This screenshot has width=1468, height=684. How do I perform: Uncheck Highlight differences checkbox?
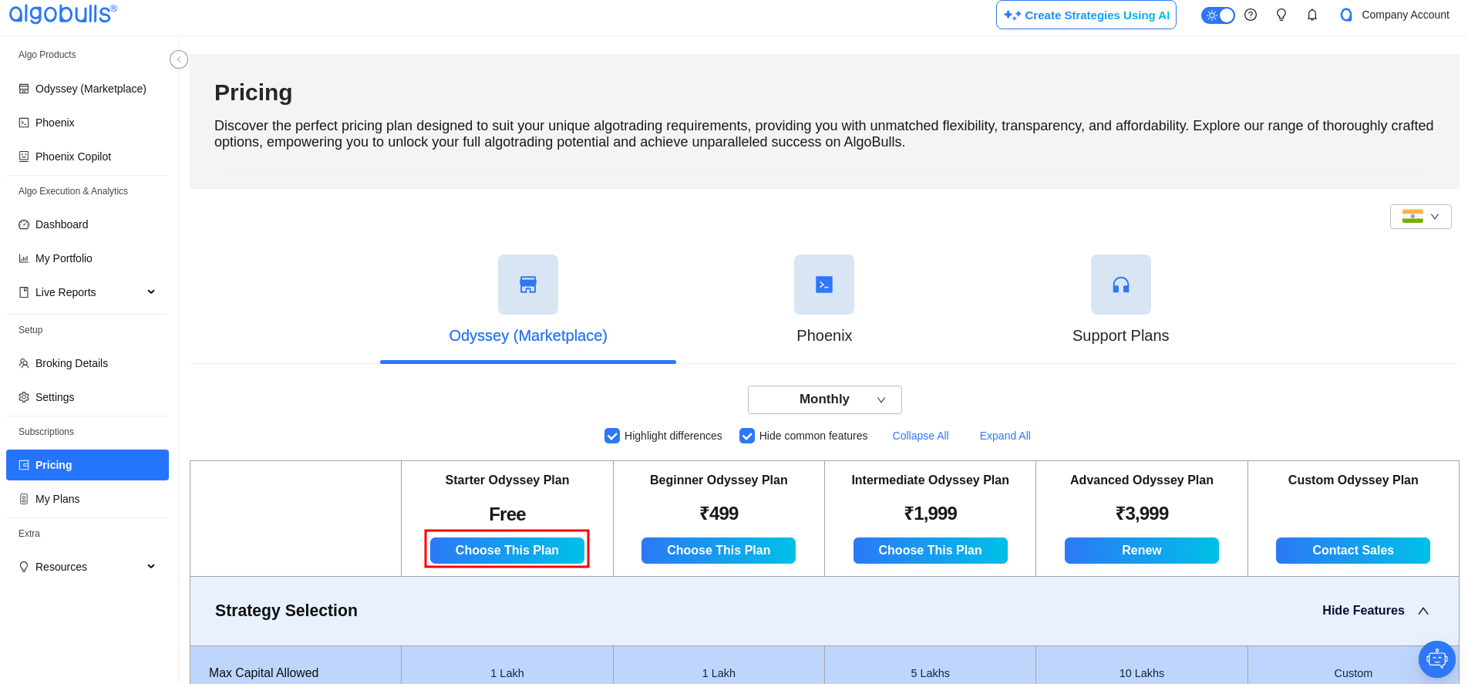click(612, 436)
